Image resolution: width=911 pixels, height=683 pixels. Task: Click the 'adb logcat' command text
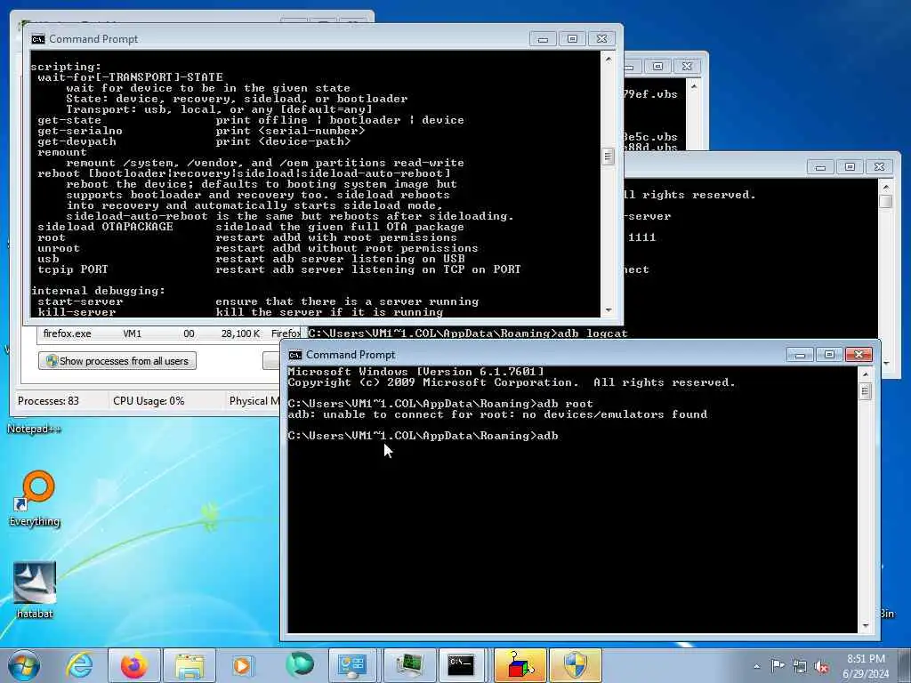pos(593,333)
